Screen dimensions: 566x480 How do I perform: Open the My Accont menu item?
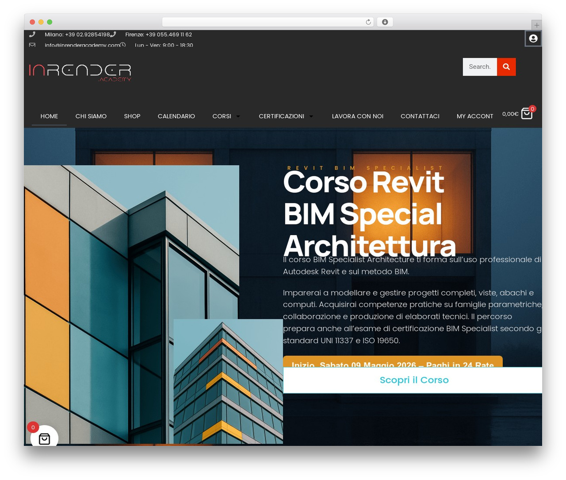pyautogui.click(x=475, y=116)
